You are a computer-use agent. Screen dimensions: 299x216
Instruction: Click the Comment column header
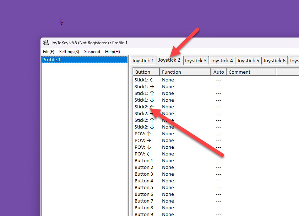[x=251, y=72]
